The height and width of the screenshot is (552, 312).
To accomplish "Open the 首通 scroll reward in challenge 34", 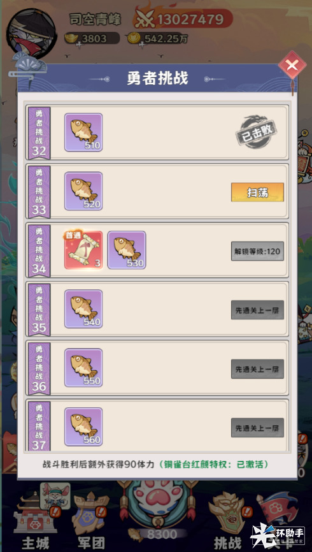I will point(83,250).
